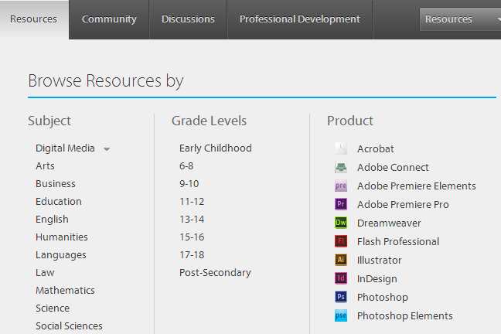
Task: Switch to the Resources tab
Action: tap(33, 19)
